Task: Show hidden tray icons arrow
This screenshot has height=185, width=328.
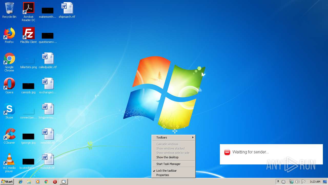Action: (x=278, y=182)
